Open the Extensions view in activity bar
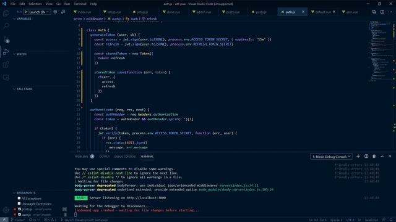 pyautogui.click(x=6, y=65)
